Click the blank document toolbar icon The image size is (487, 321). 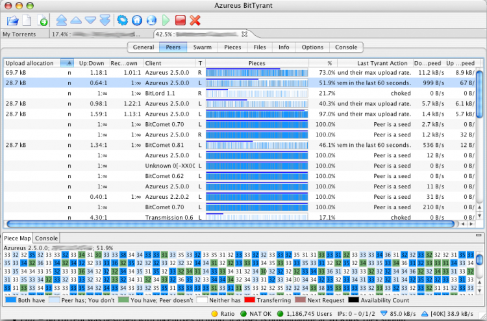coord(27,21)
